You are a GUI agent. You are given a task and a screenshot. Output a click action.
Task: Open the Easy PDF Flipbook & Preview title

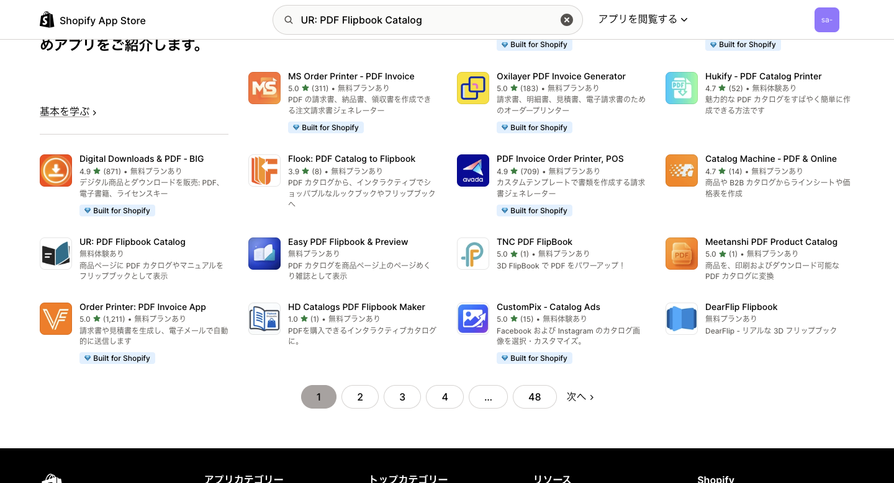348,242
